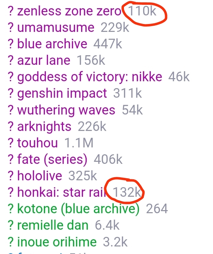The height and width of the screenshot is (254, 213).
Task: Open the azur lane tag
Action: coord(44,60)
